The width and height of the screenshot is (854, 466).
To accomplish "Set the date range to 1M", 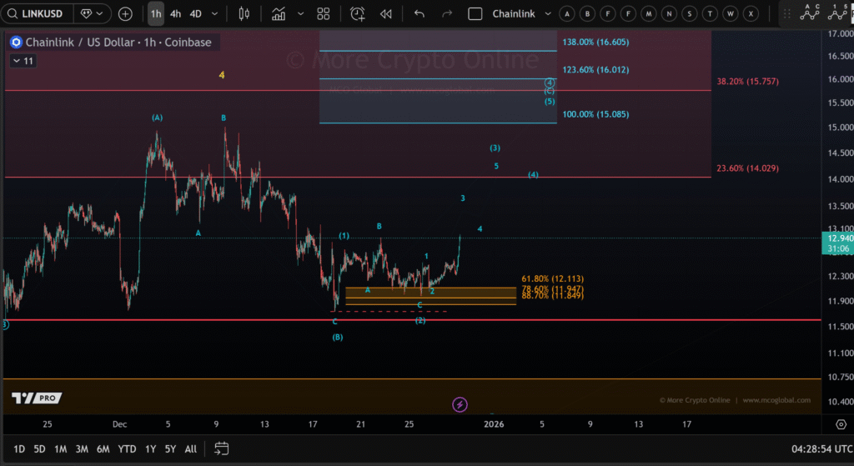I will pyautogui.click(x=61, y=448).
